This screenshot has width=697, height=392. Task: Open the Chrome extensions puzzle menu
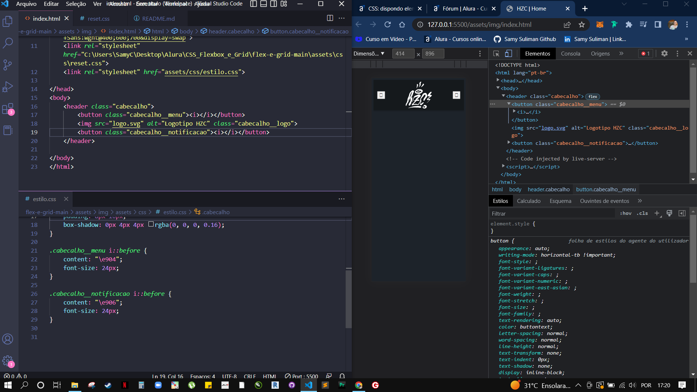[629, 25]
